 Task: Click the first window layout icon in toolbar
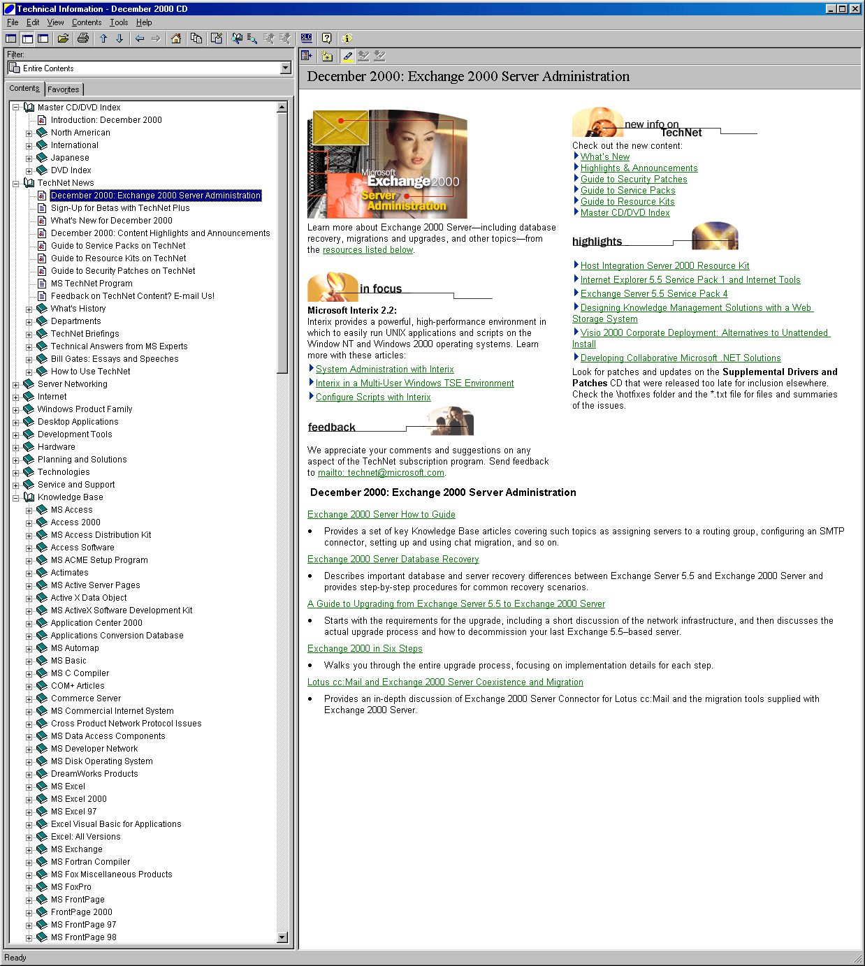click(11, 38)
